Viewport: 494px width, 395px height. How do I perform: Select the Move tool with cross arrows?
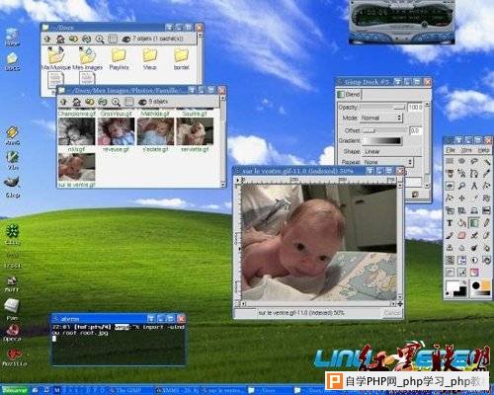tap(461, 197)
